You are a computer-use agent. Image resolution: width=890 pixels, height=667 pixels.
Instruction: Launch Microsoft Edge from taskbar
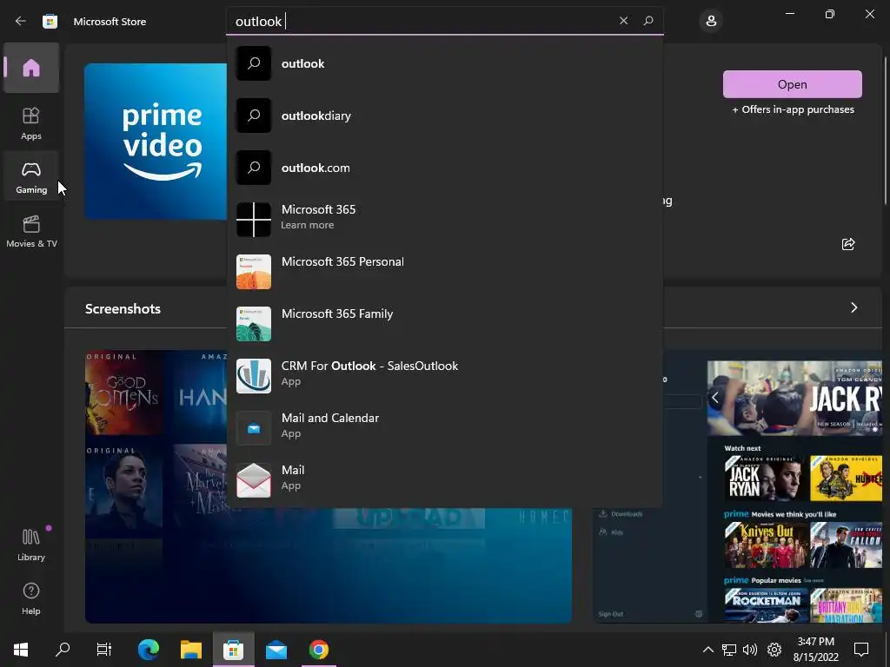tap(148, 650)
